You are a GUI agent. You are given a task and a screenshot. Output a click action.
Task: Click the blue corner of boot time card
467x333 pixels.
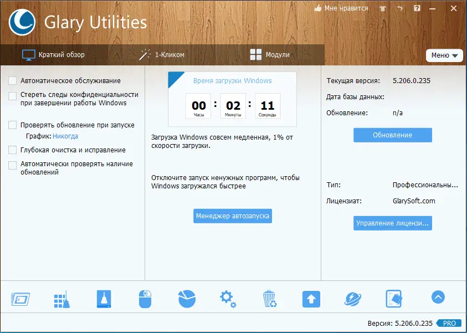[175, 78]
